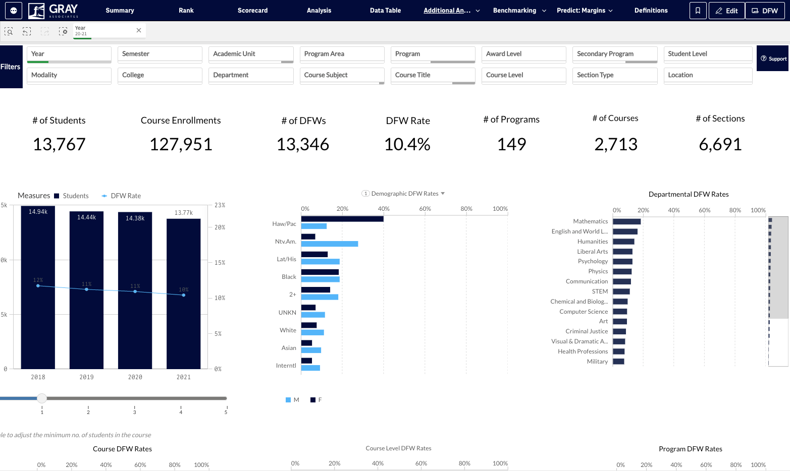Click the Edit sheet button
790x471 pixels.
pos(726,11)
